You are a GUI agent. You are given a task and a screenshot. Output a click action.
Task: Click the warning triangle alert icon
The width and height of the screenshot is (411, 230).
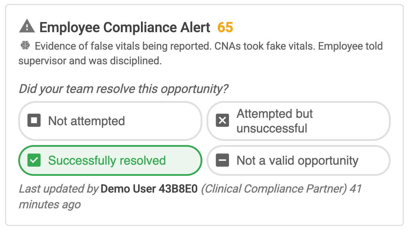(x=27, y=27)
